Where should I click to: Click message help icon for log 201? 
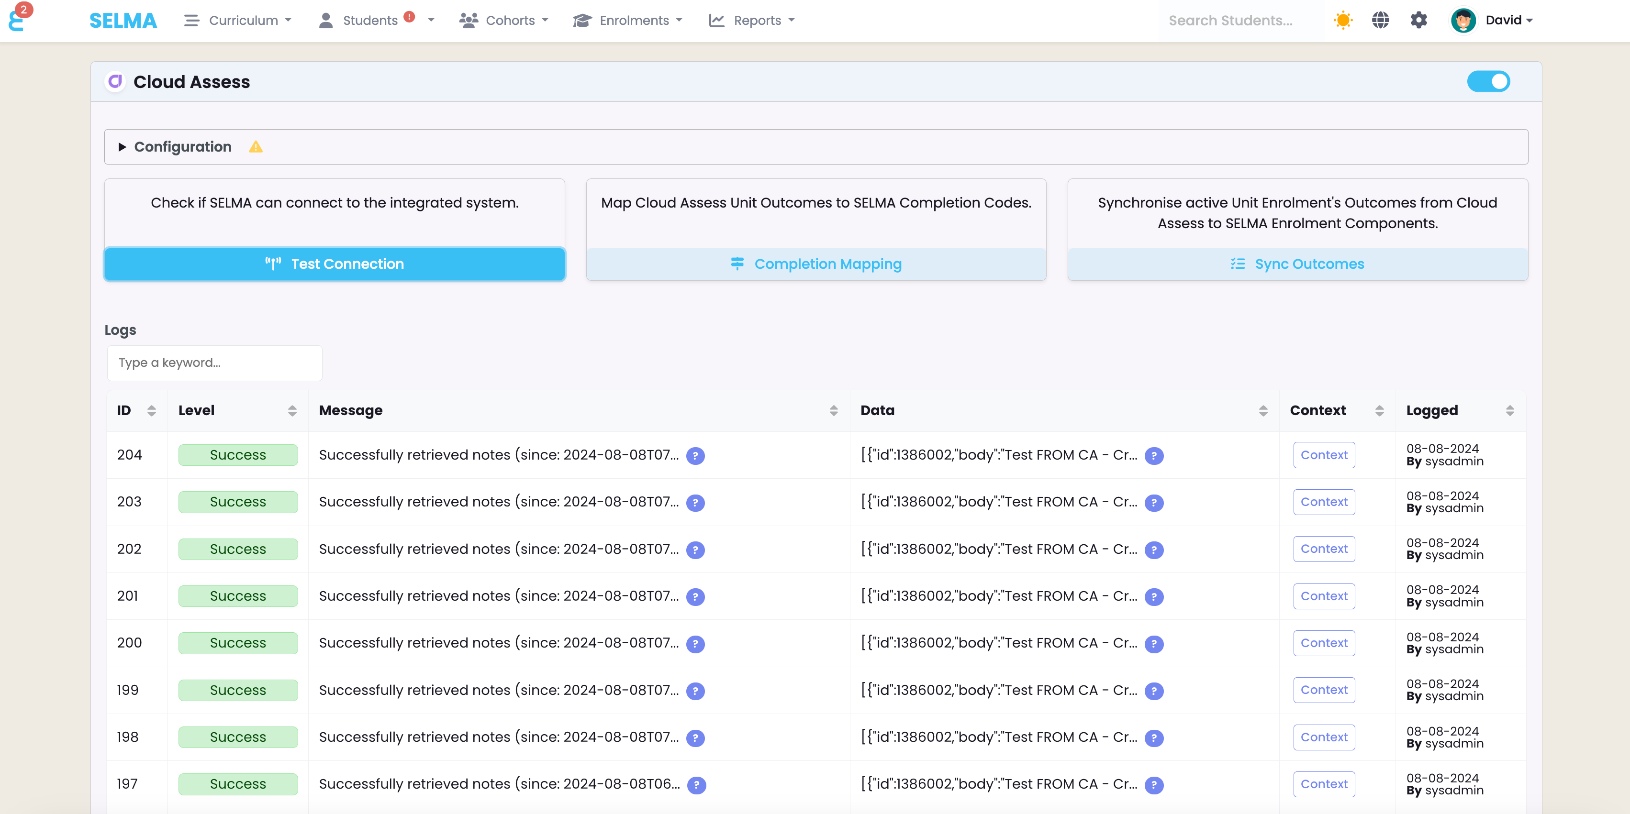click(x=695, y=596)
